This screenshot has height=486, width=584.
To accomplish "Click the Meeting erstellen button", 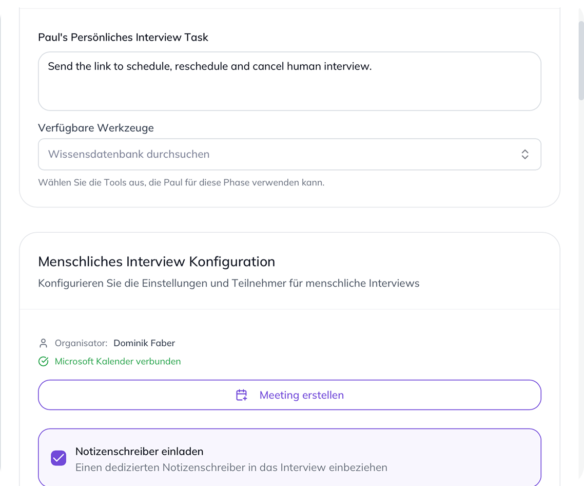I will point(289,395).
